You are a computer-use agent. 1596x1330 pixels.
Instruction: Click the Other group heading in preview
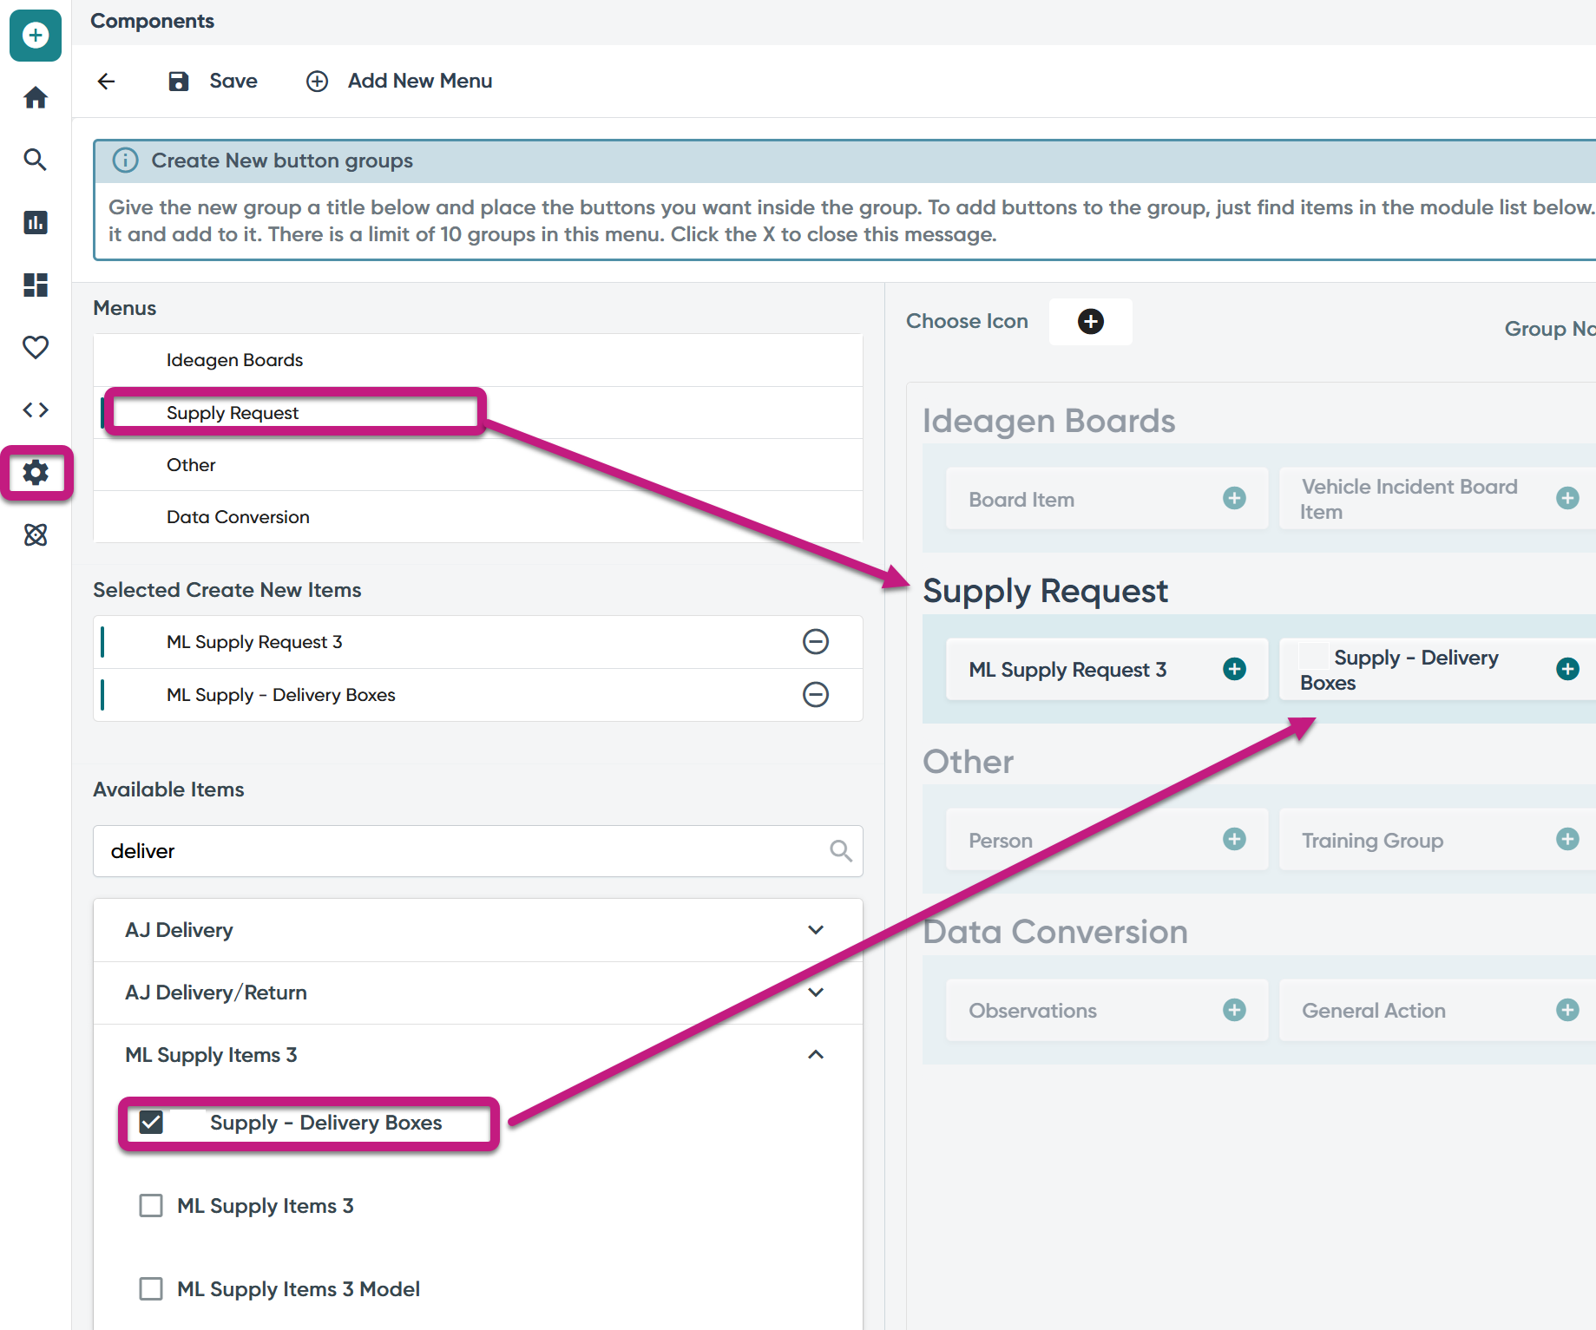[x=968, y=762]
